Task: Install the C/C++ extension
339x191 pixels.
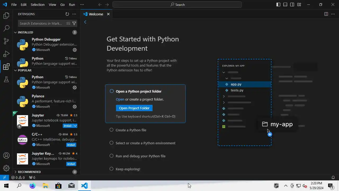Action: tap(71, 145)
